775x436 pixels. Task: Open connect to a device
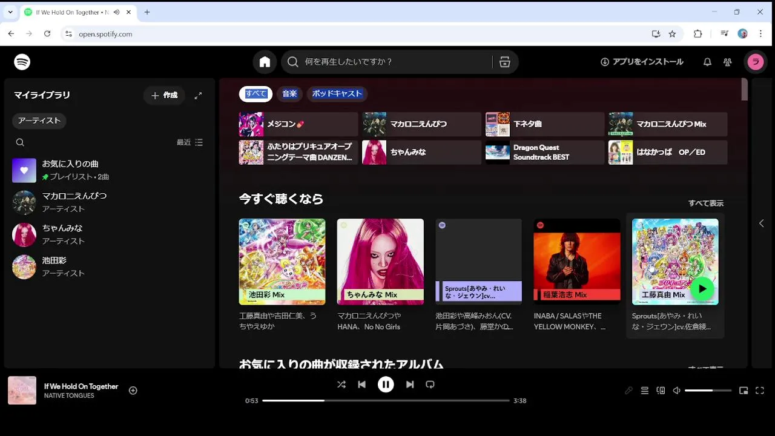(x=661, y=391)
